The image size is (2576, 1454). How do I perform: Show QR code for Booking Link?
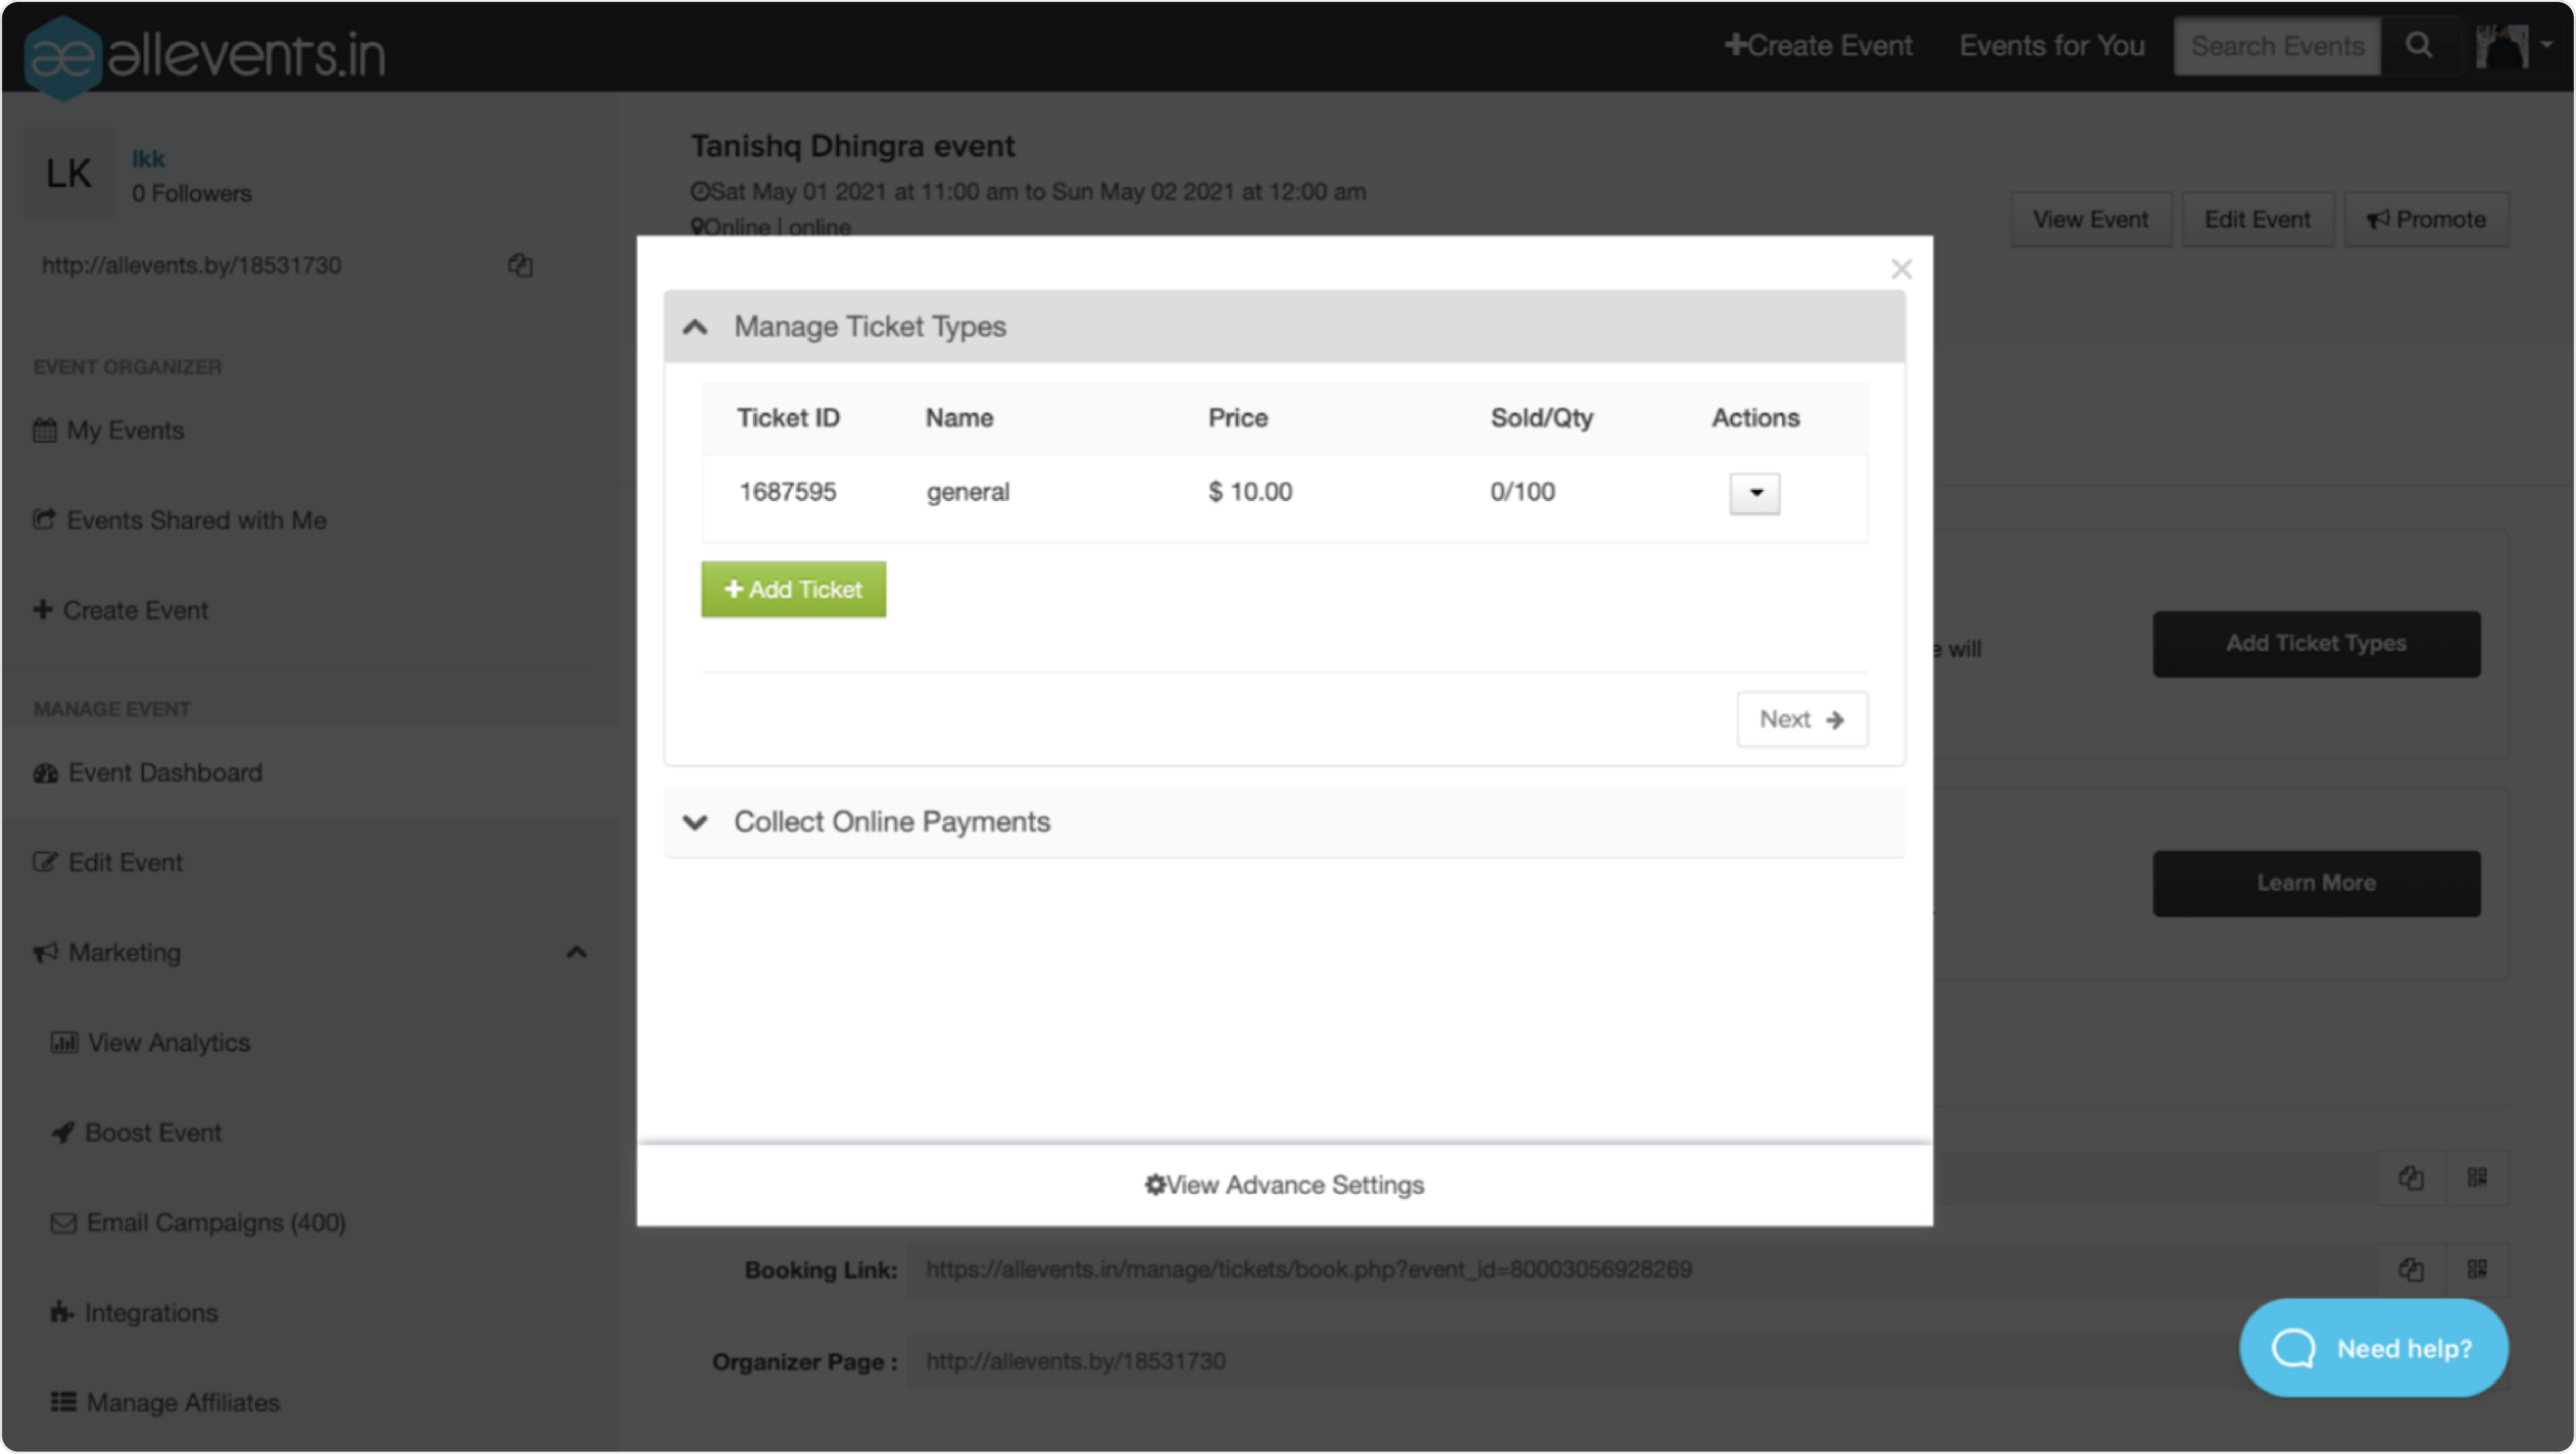[x=2476, y=1269]
